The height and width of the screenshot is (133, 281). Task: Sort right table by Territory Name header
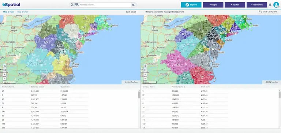tap(149, 87)
